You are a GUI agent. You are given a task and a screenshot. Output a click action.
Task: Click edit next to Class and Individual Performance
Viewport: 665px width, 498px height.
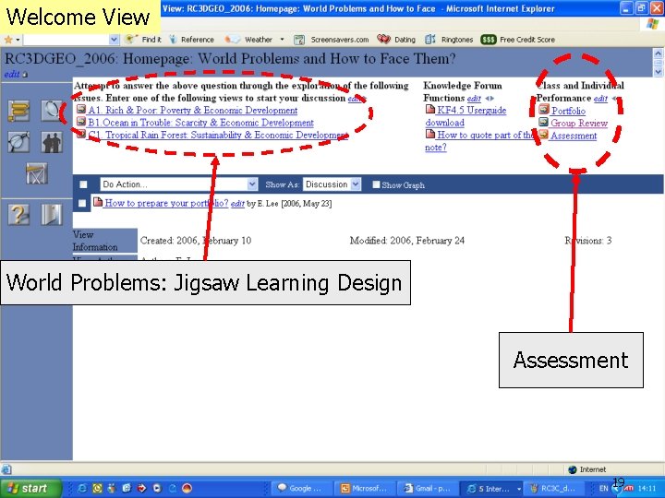[x=600, y=99]
